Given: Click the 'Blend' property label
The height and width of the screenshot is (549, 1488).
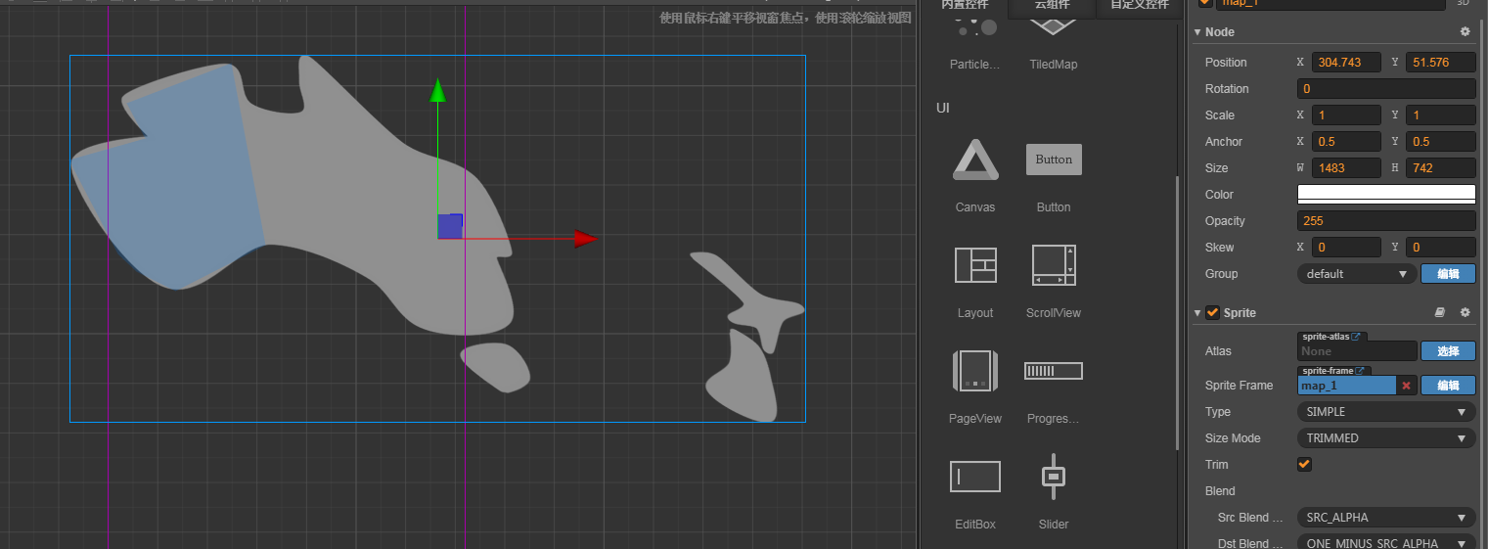Looking at the screenshot, I should point(1220,491).
